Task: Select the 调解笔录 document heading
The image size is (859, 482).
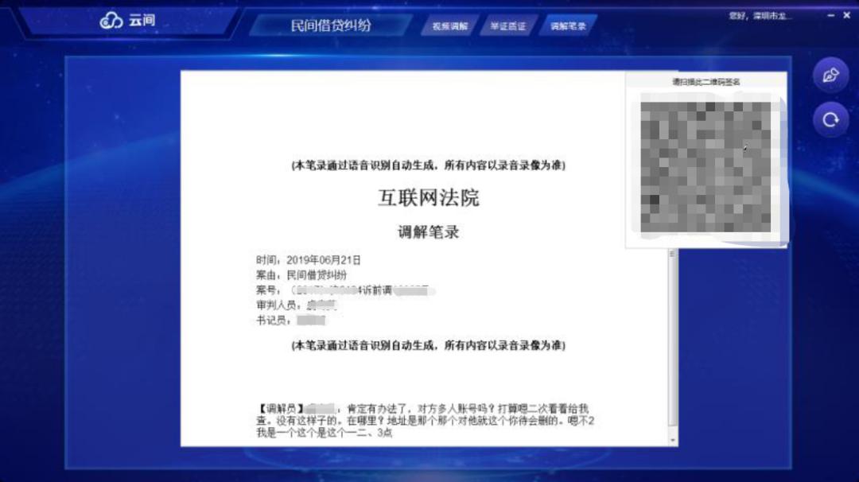Action: point(427,230)
